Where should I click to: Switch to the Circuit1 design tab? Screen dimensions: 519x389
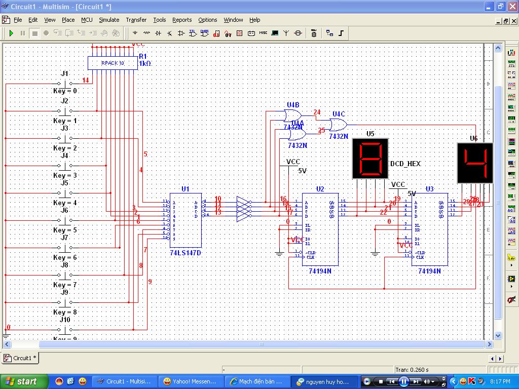20,358
